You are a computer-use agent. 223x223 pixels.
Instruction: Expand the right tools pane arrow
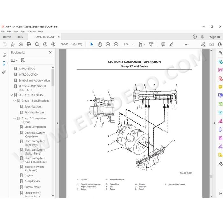coord(214,123)
